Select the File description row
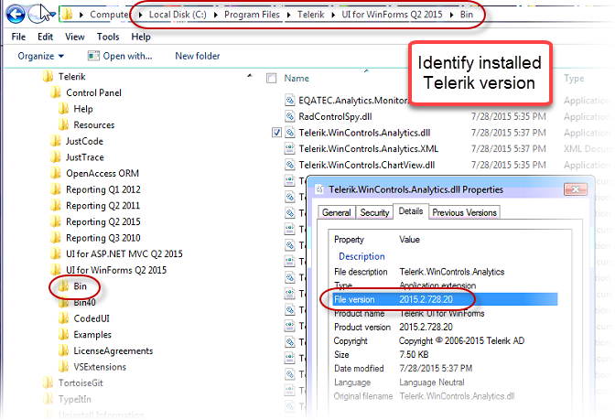 (445, 272)
